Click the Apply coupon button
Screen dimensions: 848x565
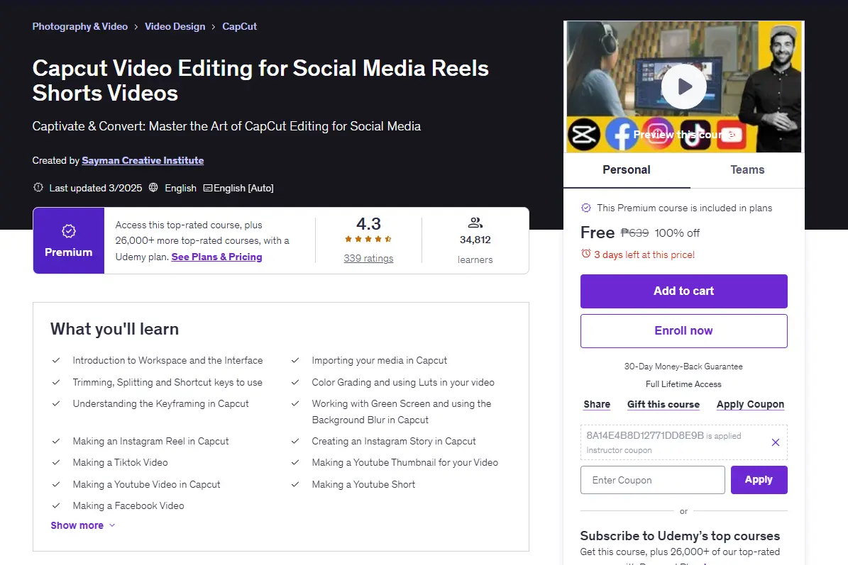pos(759,480)
